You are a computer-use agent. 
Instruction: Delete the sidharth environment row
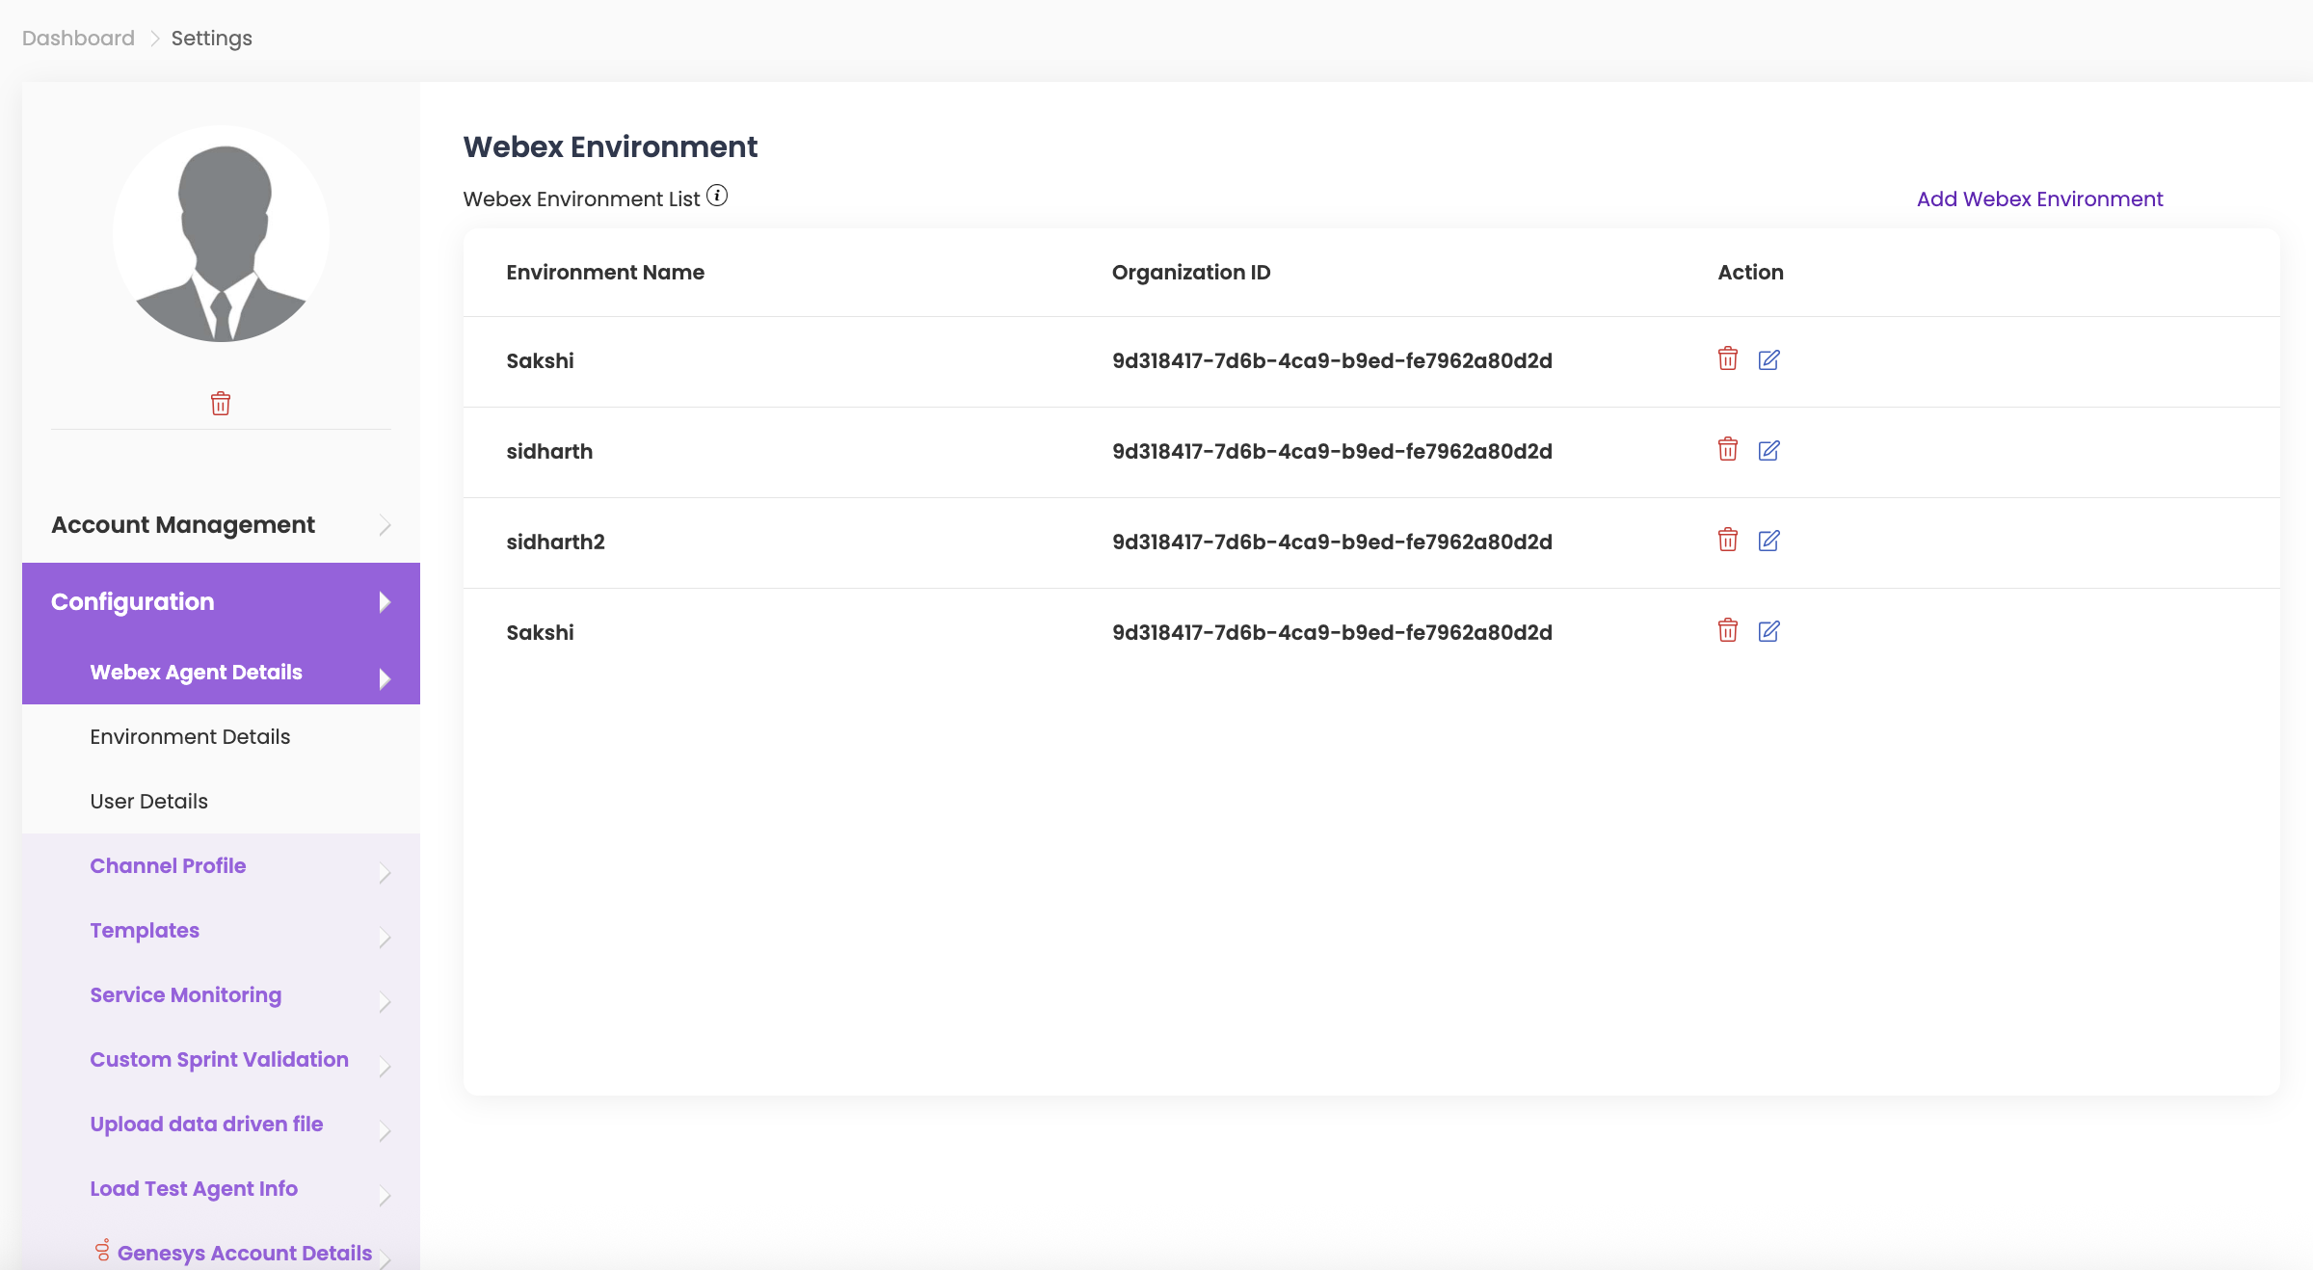click(1727, 449)
